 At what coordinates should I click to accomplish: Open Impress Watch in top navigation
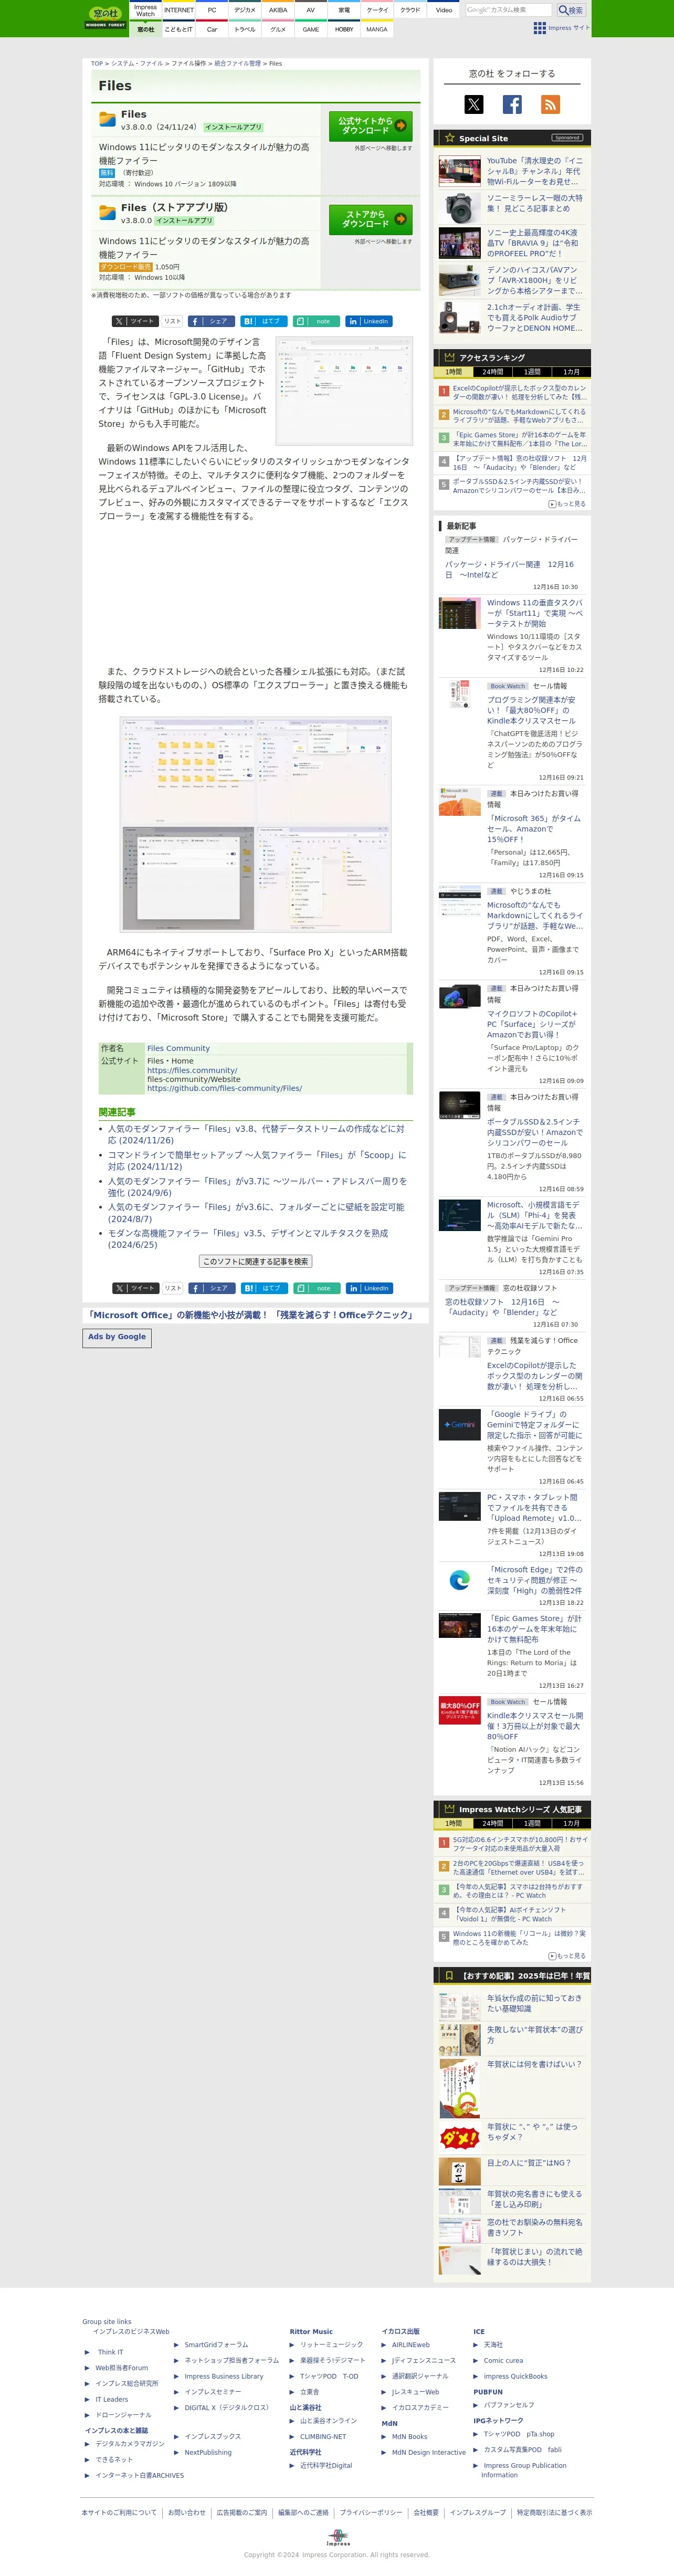pyautogui.click(x=145, y=10)
